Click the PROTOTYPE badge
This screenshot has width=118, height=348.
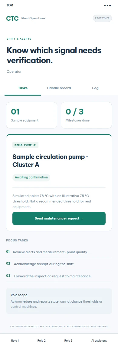click(x=102, y=18)
